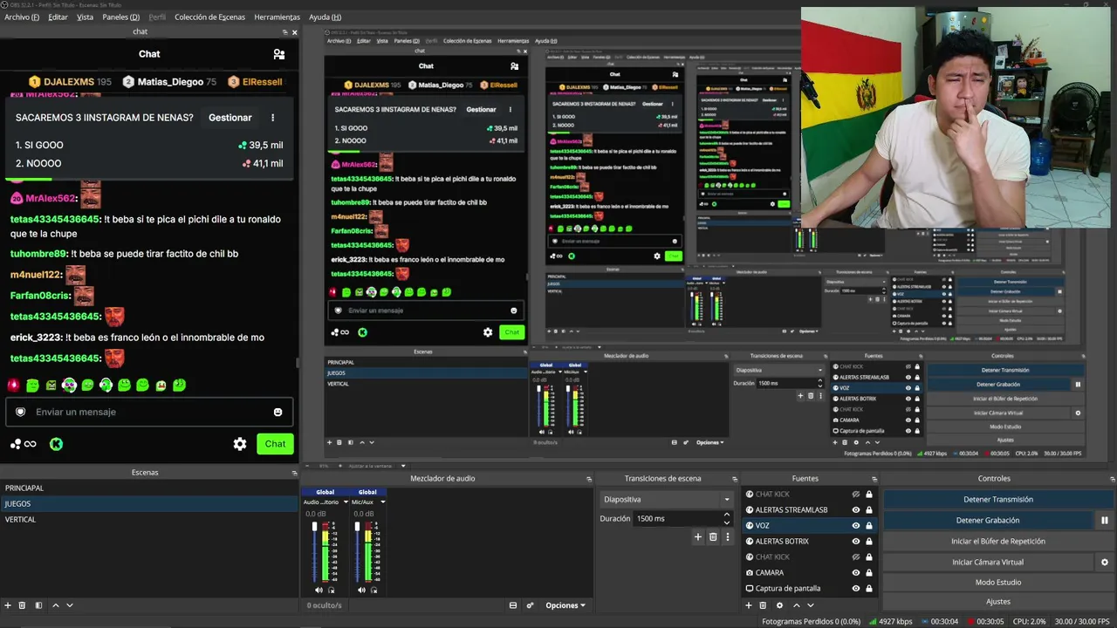Open chat settings gear icon
This screenshot has width=1117, height=628.
[x=240, y=444]
